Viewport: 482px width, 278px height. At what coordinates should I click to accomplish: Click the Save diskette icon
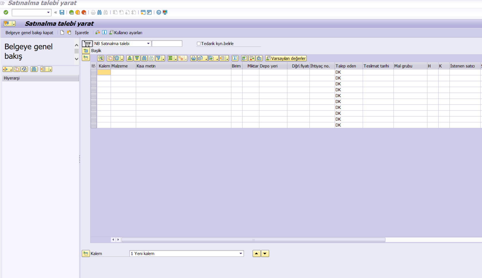point(62,12)
